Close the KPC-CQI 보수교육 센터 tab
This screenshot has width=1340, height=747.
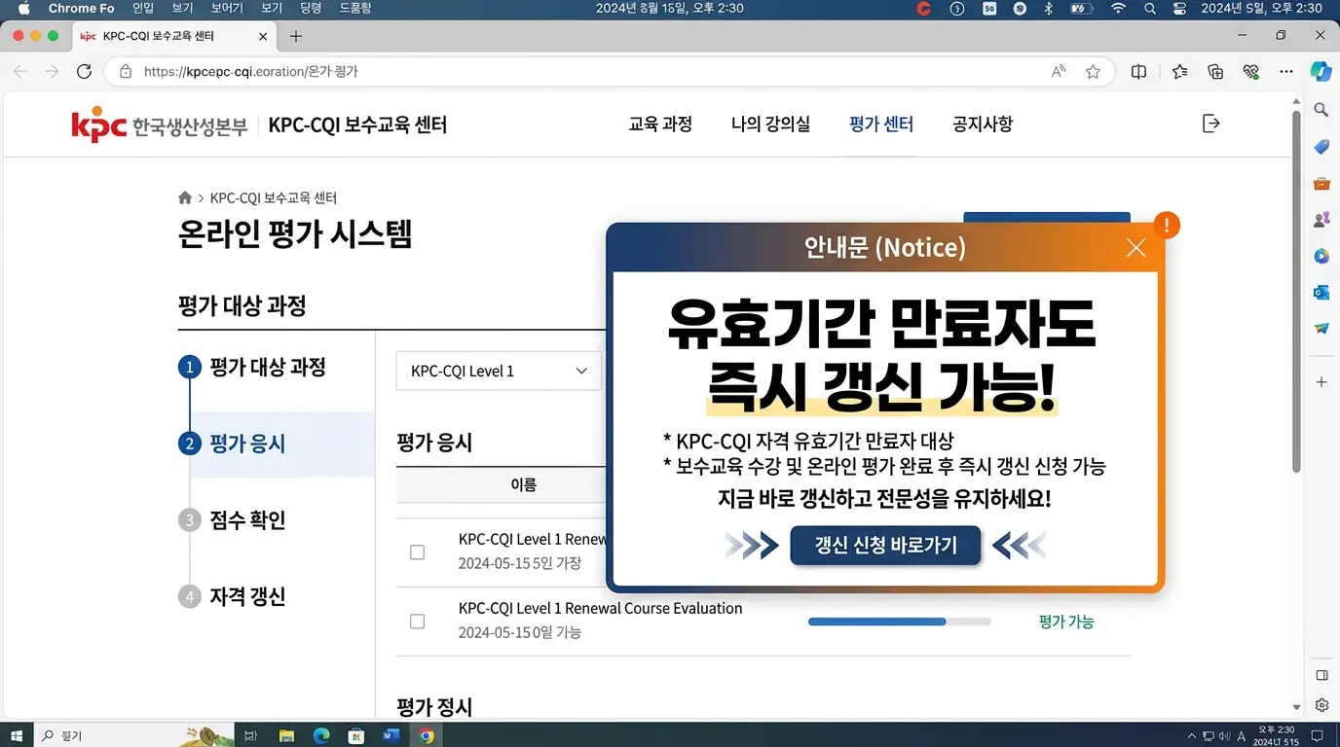pos(263,36)
